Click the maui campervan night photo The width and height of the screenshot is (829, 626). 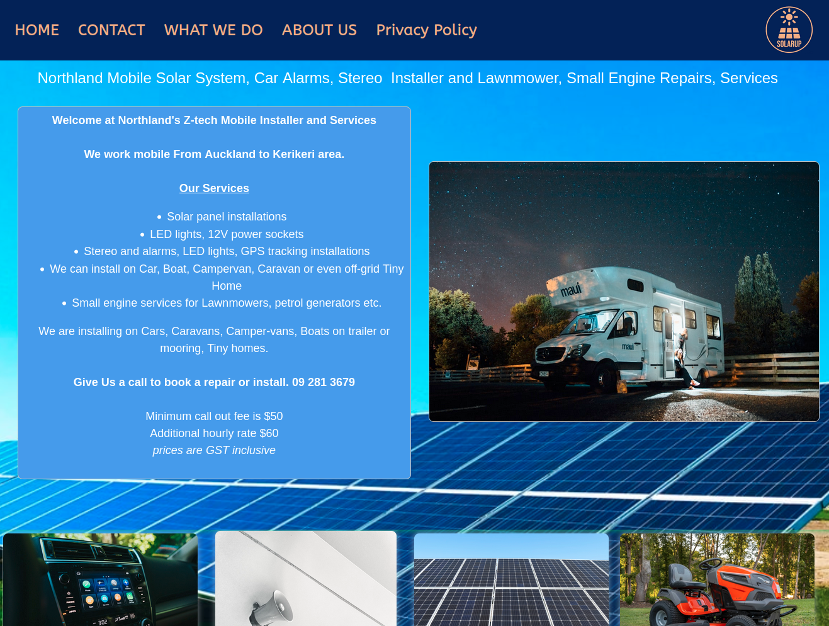pos(624,292)
